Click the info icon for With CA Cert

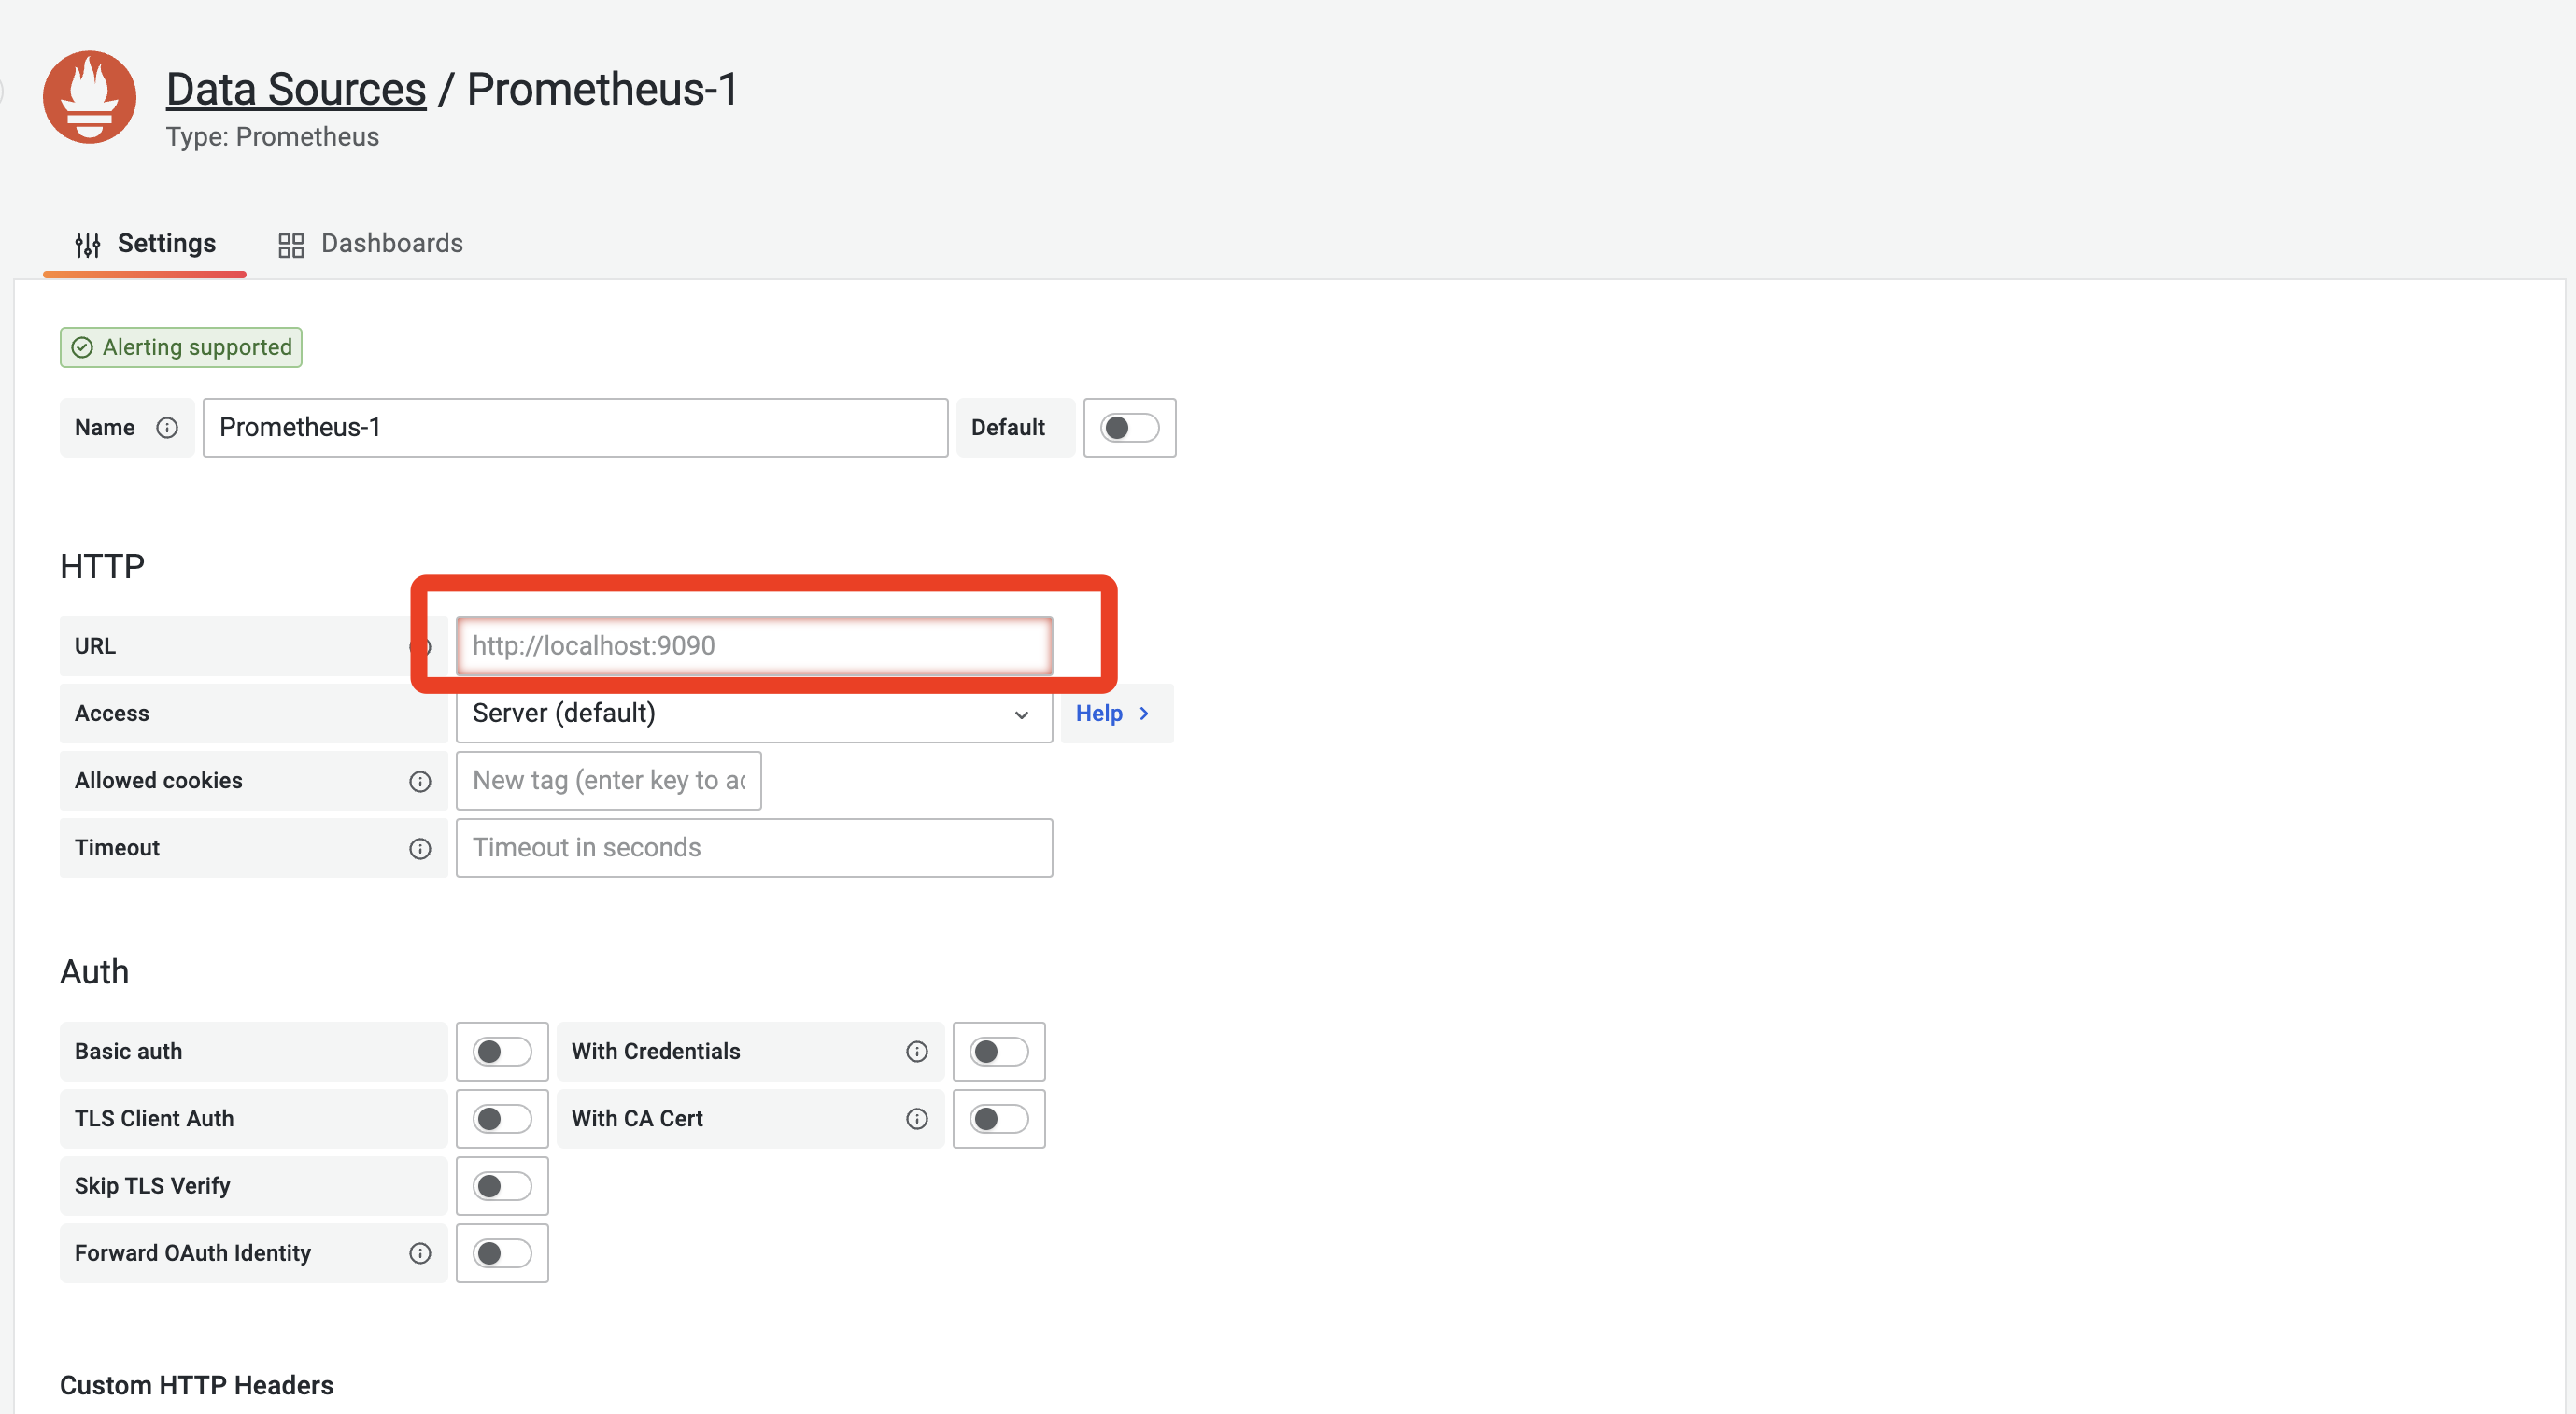917,1118
